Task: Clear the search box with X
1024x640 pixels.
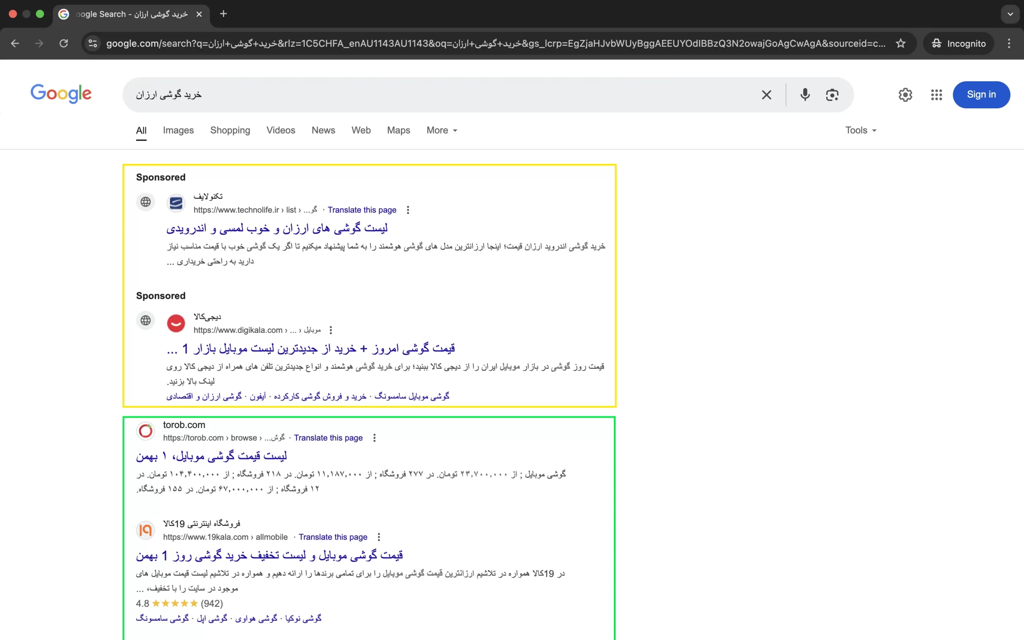Action: (x=766, y=95)
